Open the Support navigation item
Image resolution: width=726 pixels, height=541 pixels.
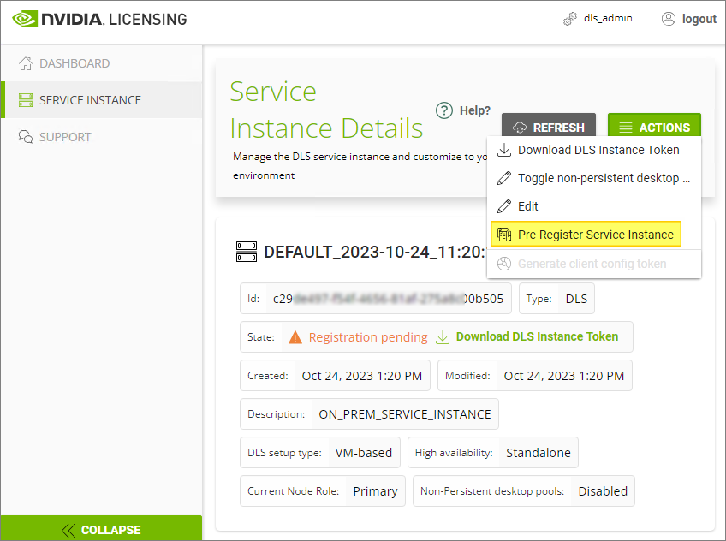(65, 137)
